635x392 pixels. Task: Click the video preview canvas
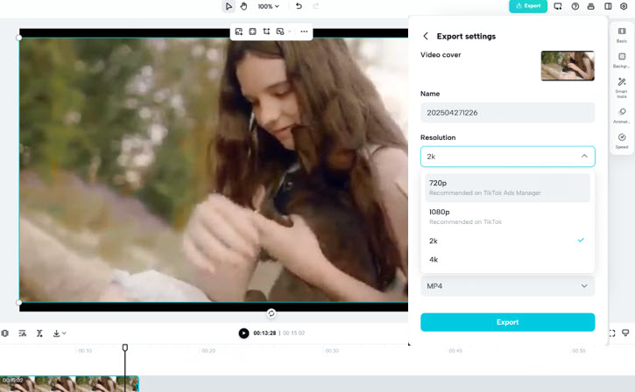coord(214,170)
